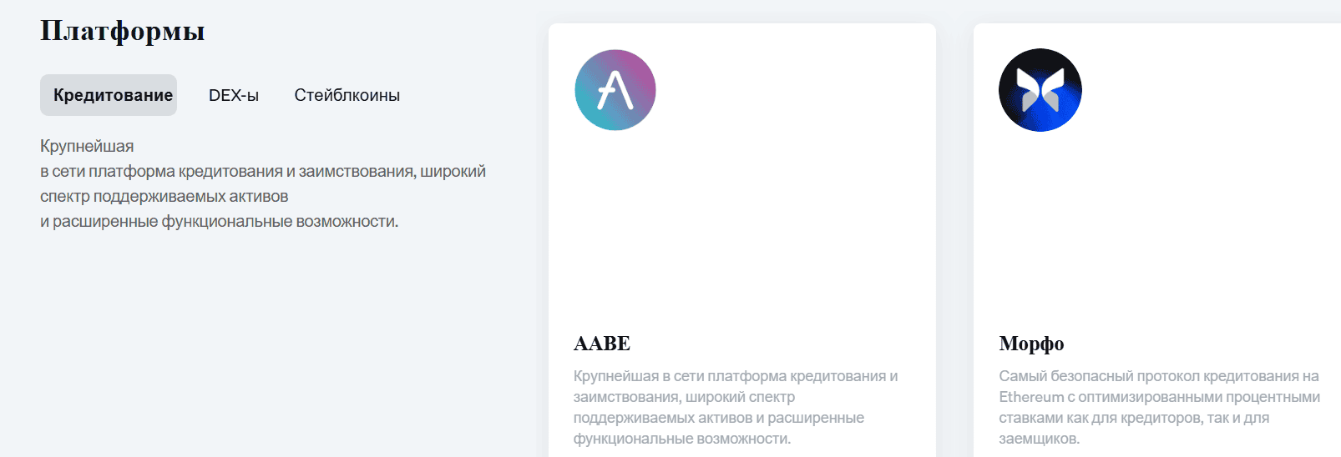The image size is (1341, 457).
Task: Click the AAVE card description starting 'Крупнейшая в сети платформа'
Action: click(736, 407)
